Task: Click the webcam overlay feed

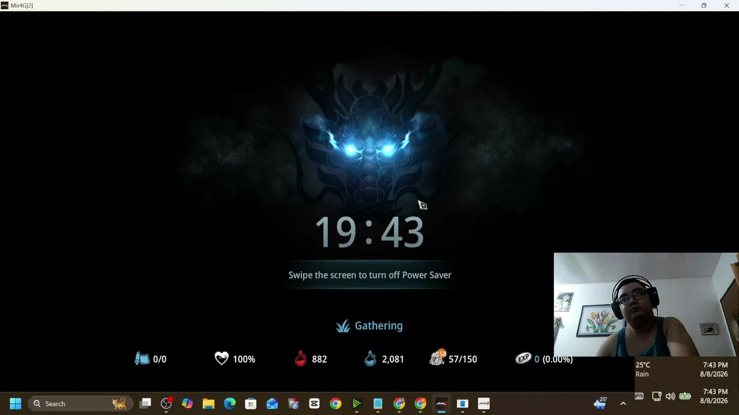Action: pyautogui.click(x=646, y=305)
